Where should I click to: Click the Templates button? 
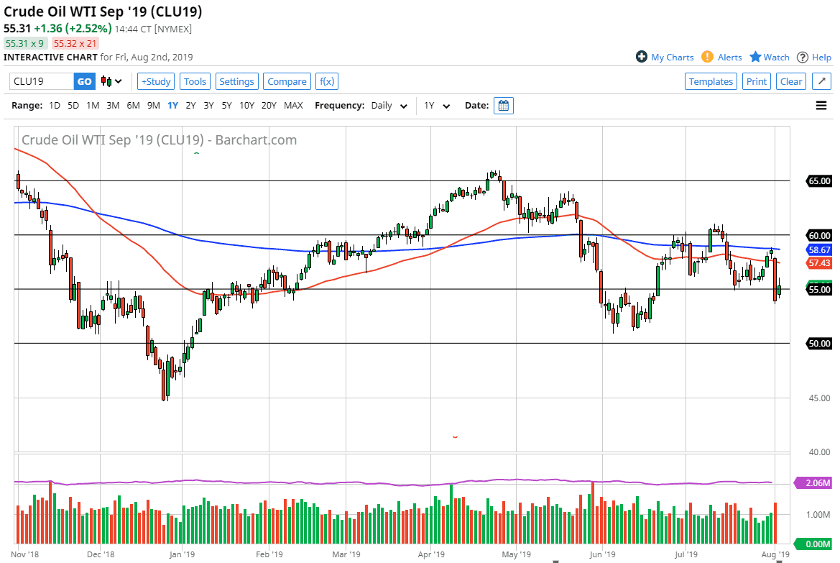coord(711,81)
